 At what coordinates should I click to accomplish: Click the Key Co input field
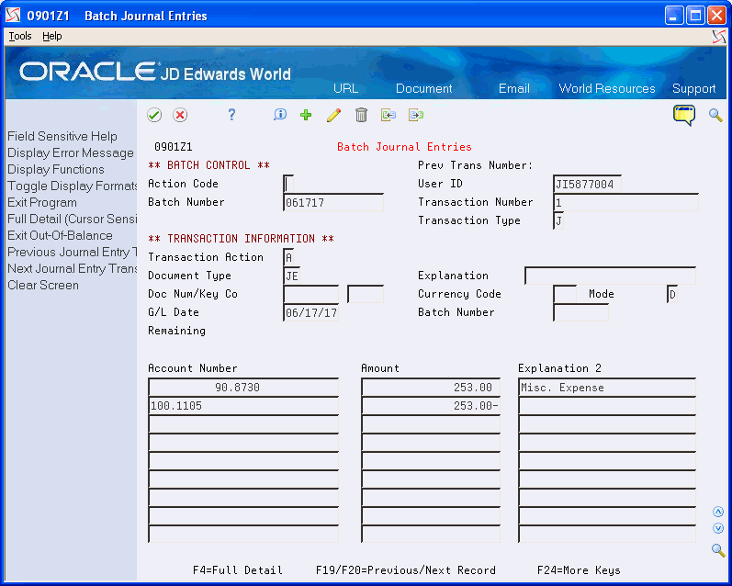click(x=366, y=294)
